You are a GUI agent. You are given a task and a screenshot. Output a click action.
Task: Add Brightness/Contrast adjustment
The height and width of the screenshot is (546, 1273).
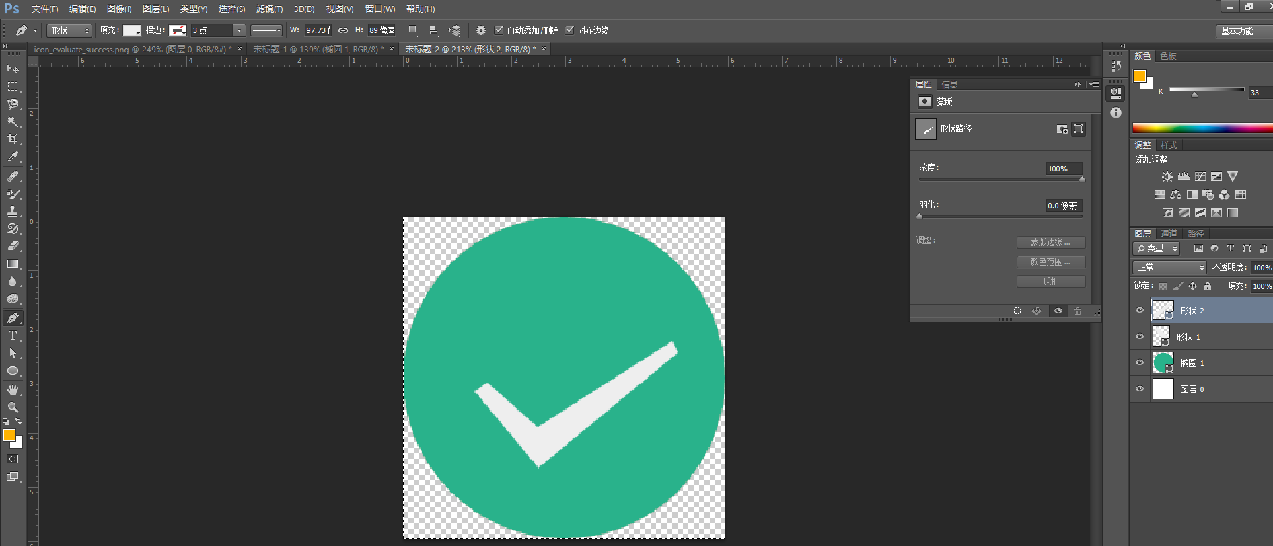(1167, 177)
